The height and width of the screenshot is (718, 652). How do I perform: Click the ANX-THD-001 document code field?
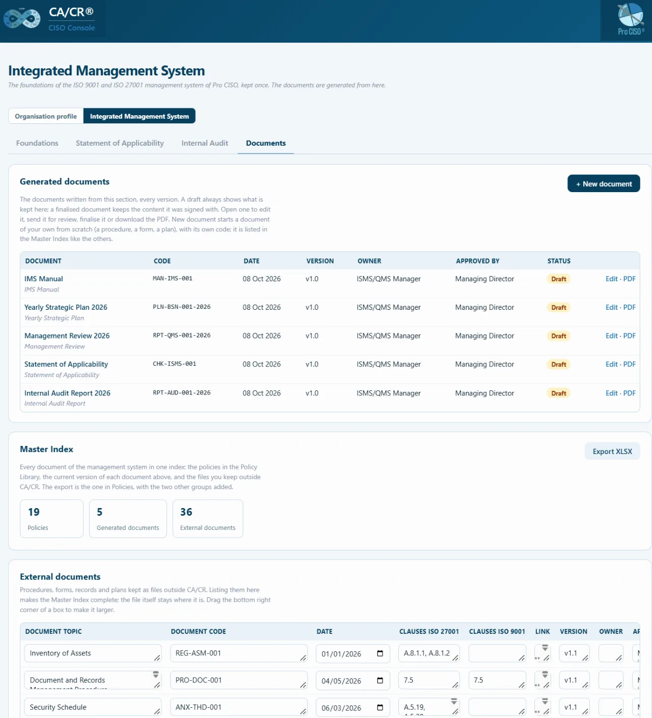[239, 707]
